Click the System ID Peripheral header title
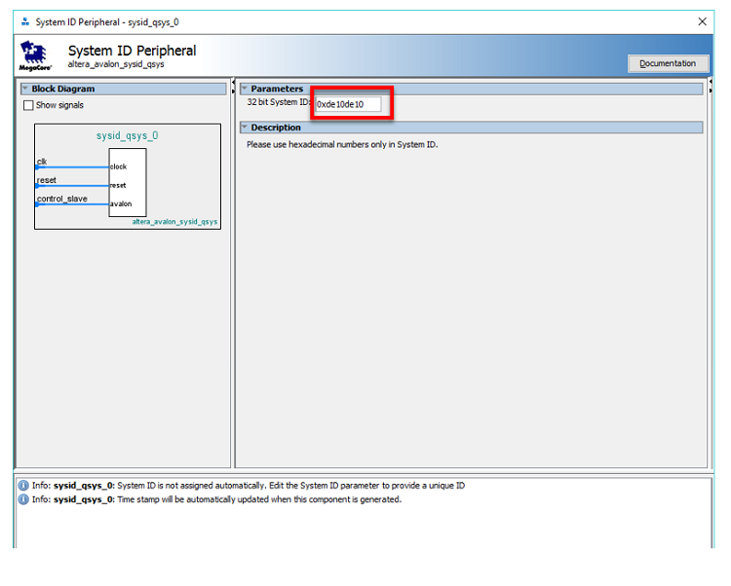 click(132, 51)
